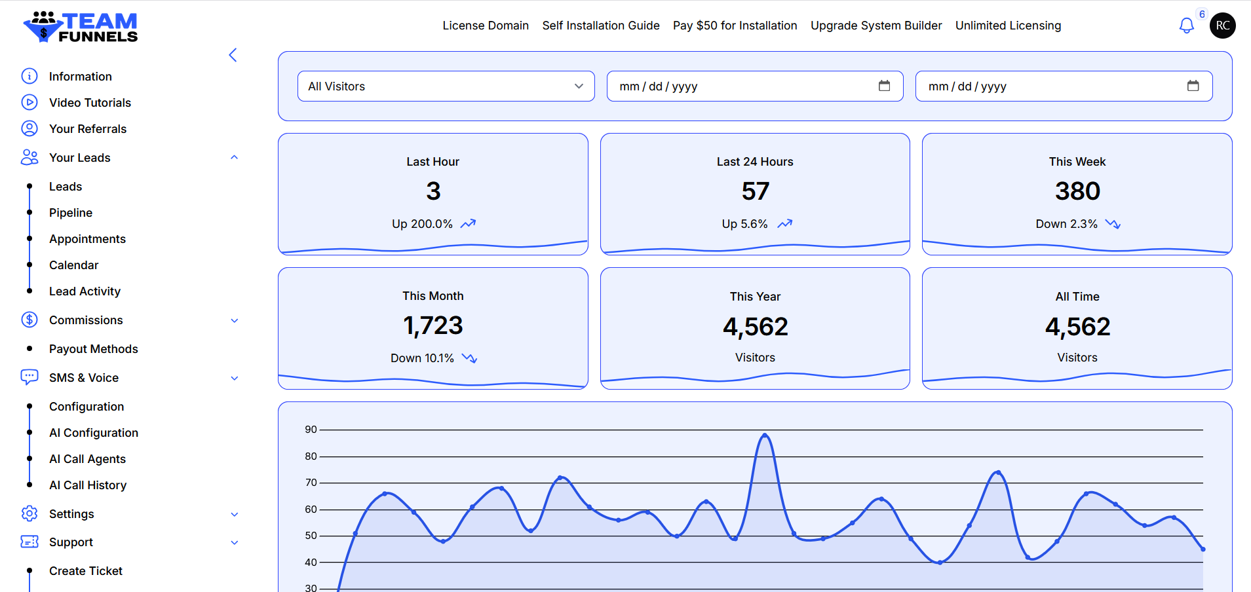
Task: Click the SMS & Voice chat icon
Action: [x=29, y=377]
